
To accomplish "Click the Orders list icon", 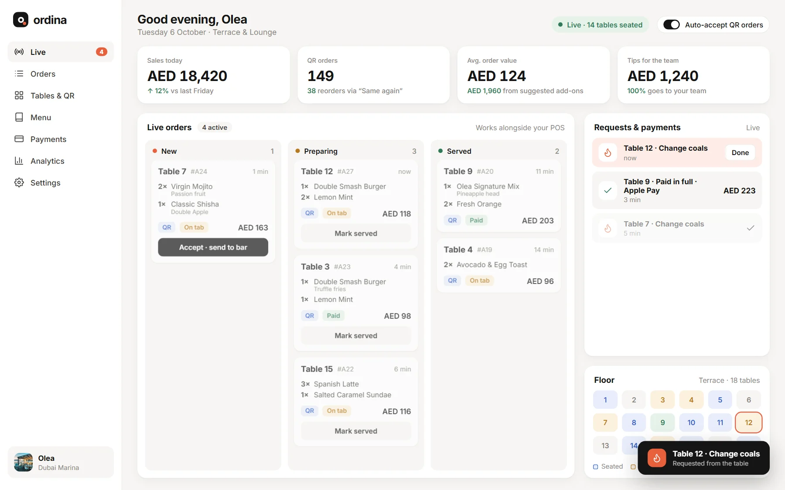I will click(19, 74).
